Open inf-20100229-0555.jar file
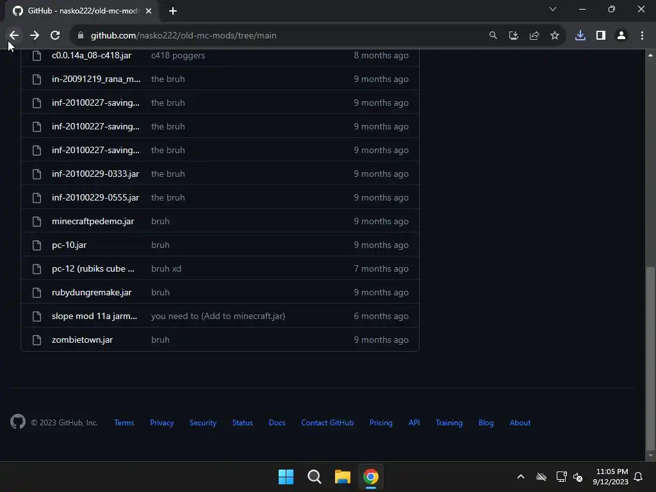 click(x=95, y=197)
